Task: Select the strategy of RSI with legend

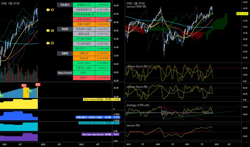Action: (138, 105)
